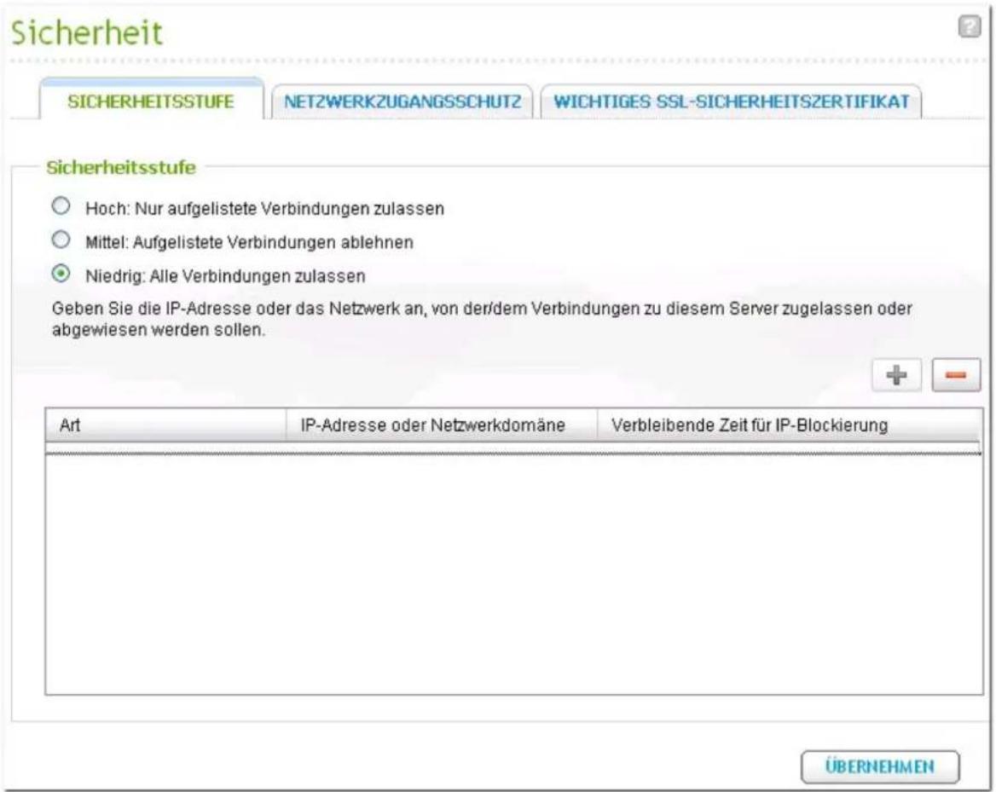
Task: Click the Übernehmen button
Action: point(880,766)
